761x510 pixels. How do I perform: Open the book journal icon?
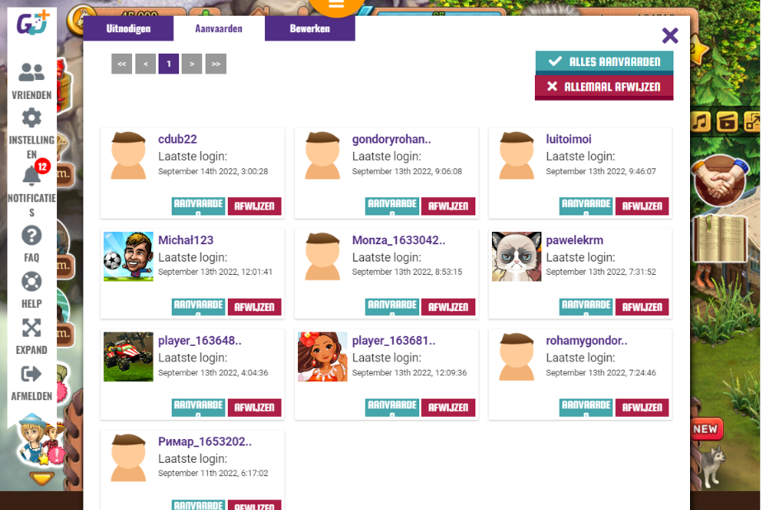(x=720, y=239)
